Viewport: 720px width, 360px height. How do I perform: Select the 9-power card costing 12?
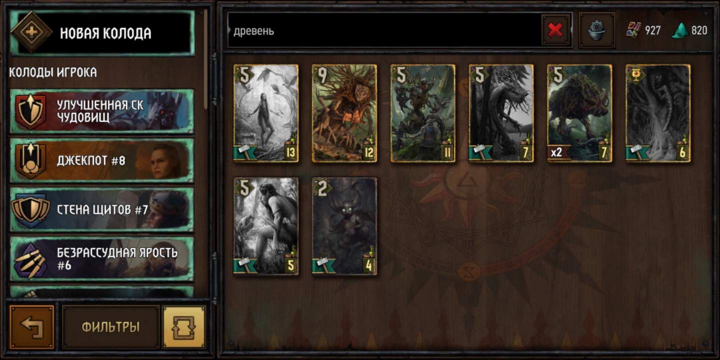coord(344,113)
